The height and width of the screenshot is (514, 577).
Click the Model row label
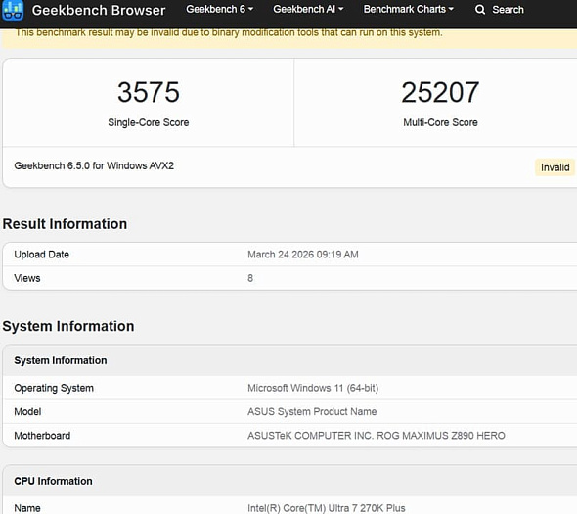point(27,411)
